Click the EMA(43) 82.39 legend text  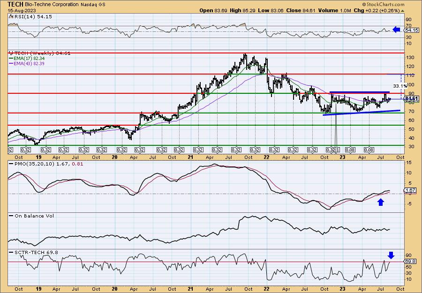point(30,64)
